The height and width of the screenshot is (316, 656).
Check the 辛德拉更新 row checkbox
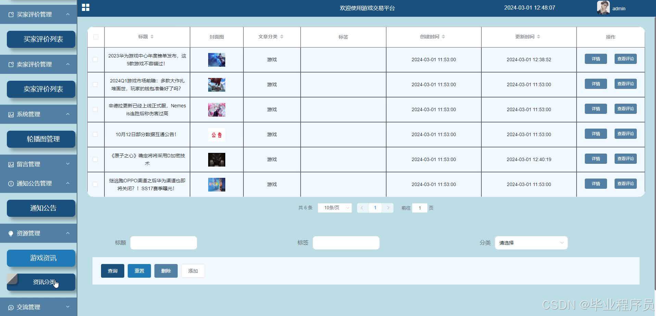point(95,109)
